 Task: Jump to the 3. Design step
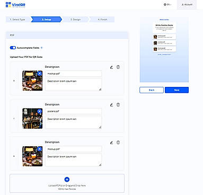coord(75,20)
